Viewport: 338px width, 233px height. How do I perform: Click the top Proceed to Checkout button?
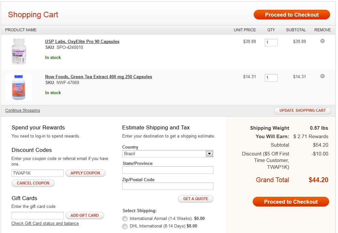point(292,15)
